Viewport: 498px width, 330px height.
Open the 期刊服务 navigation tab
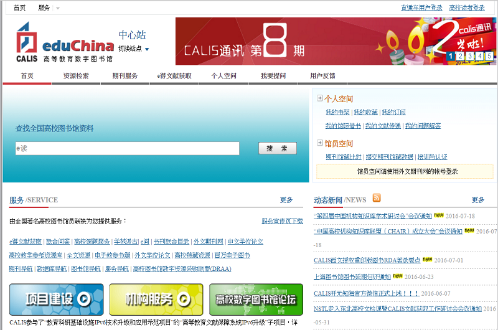(125, 76)
